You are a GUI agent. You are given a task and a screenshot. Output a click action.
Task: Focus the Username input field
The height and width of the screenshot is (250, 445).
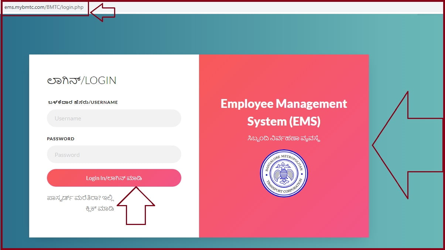(114, 119)
